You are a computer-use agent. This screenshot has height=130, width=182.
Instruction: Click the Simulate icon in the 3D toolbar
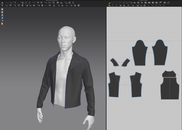(x=2, y=5)
